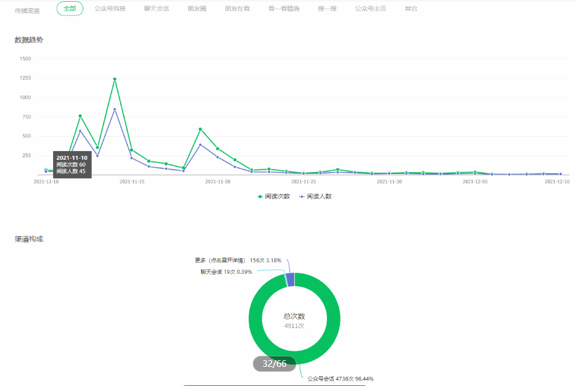Viewport: 575px width, 386px height.
Task: Click the 32/66 page indicator badge
Action: tap(275, 364)
